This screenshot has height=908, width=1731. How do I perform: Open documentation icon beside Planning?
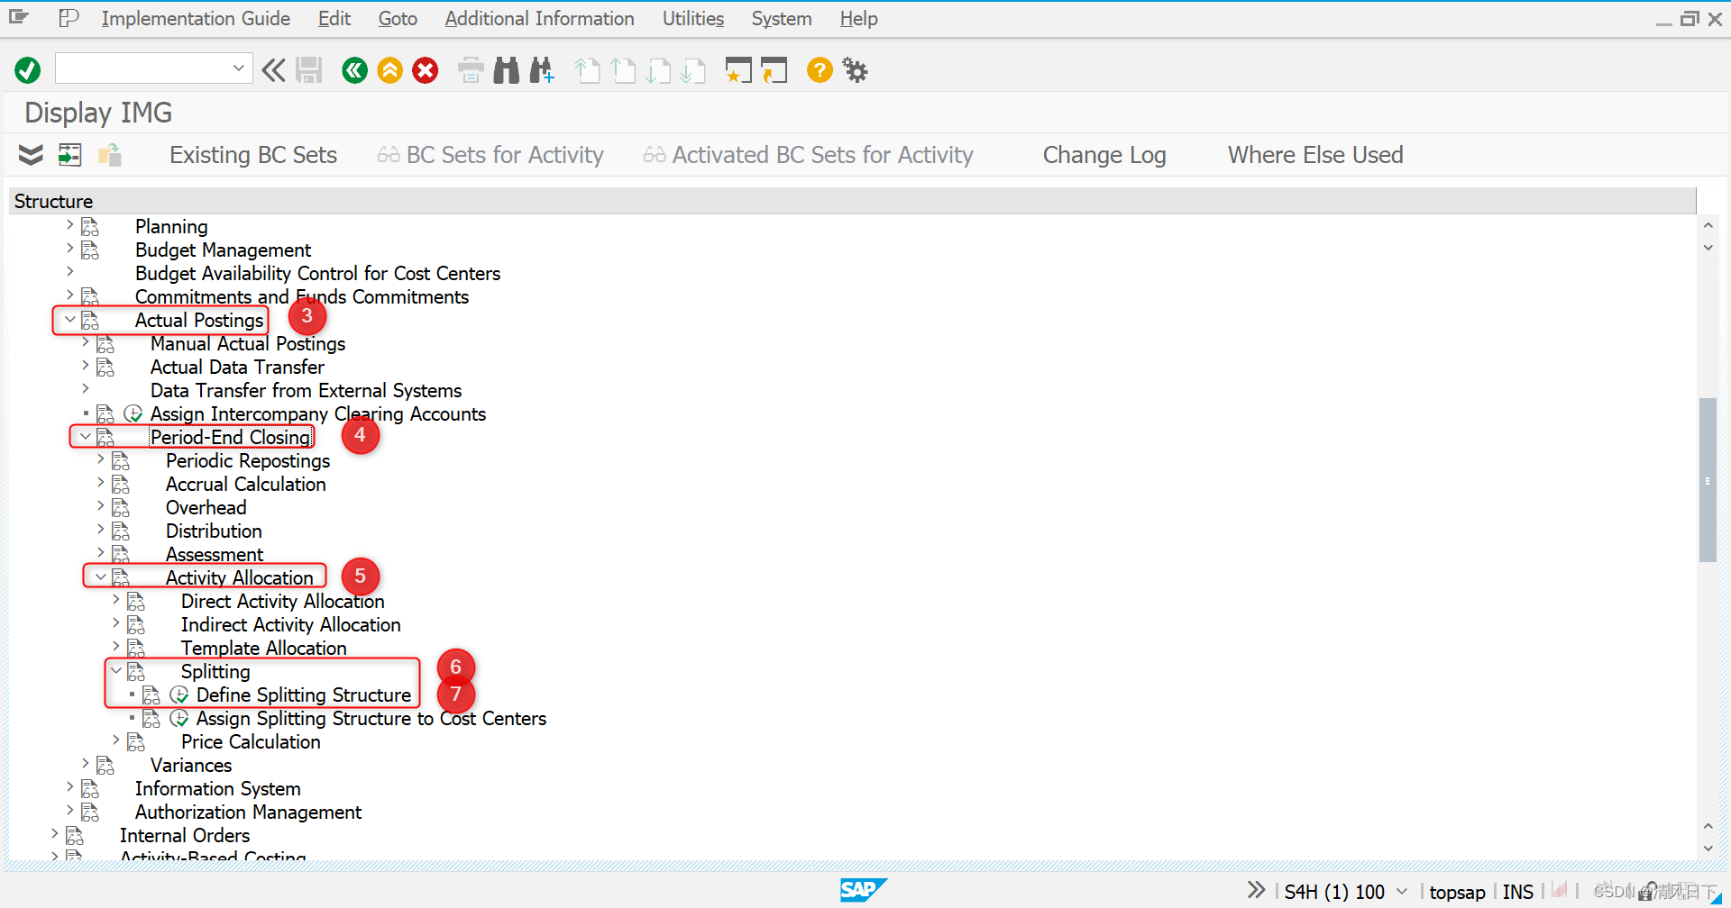90,226
